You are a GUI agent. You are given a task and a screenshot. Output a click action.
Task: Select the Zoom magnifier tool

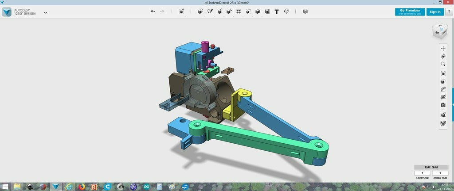(x=443, y=64)
